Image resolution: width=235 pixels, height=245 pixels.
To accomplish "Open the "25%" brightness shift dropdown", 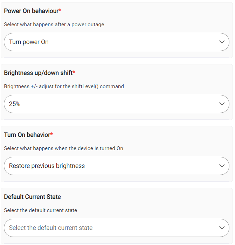I will click(x=105, y=104).
